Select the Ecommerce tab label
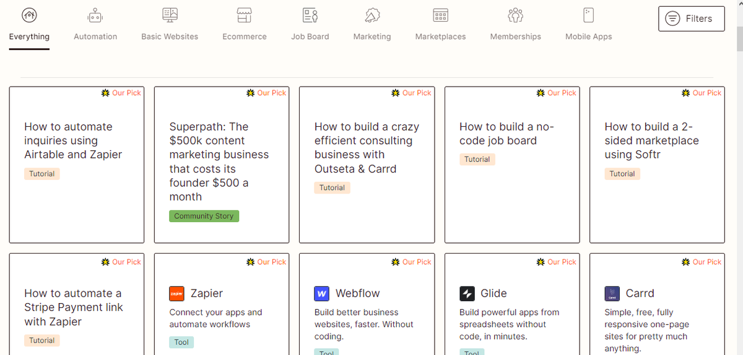The image size is (743, 355). point(245,36)
